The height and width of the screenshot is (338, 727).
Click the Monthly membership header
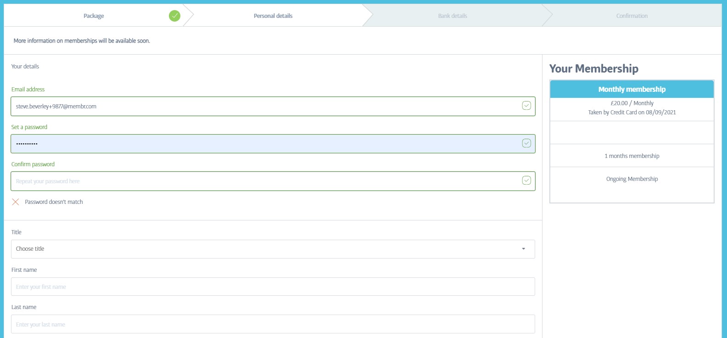(632, 89)
